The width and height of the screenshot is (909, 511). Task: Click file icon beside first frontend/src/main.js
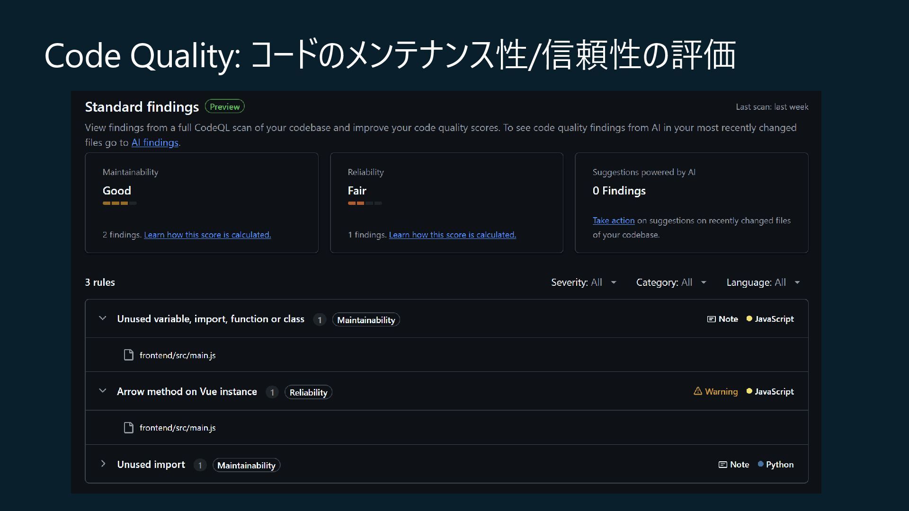pyautogui.click(x=128, y=355)
